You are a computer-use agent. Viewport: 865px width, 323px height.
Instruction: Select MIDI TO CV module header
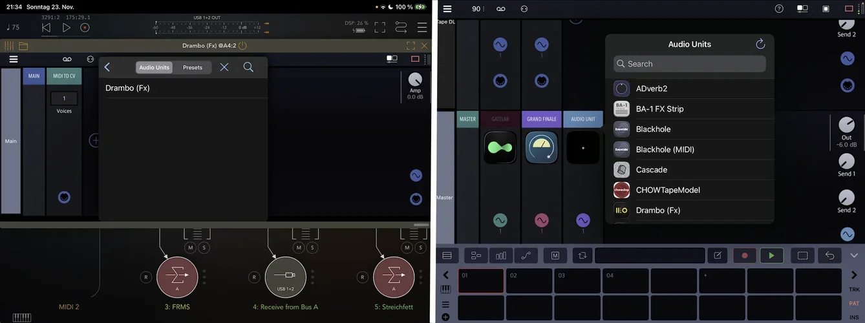coord(64,76)
